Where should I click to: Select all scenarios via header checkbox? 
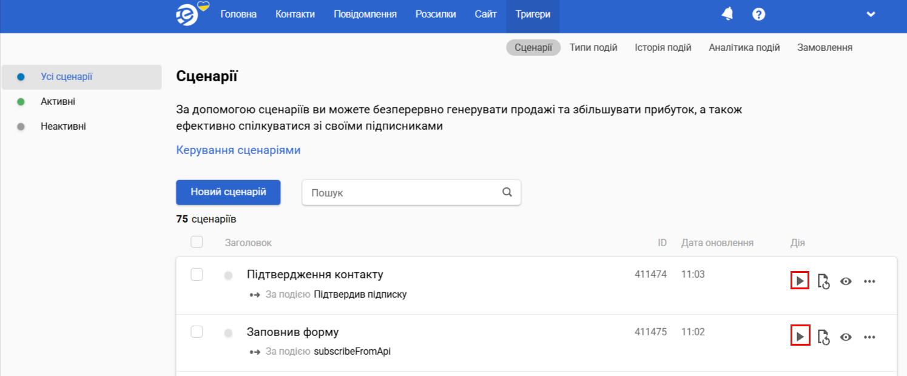(x=197, y=242)
